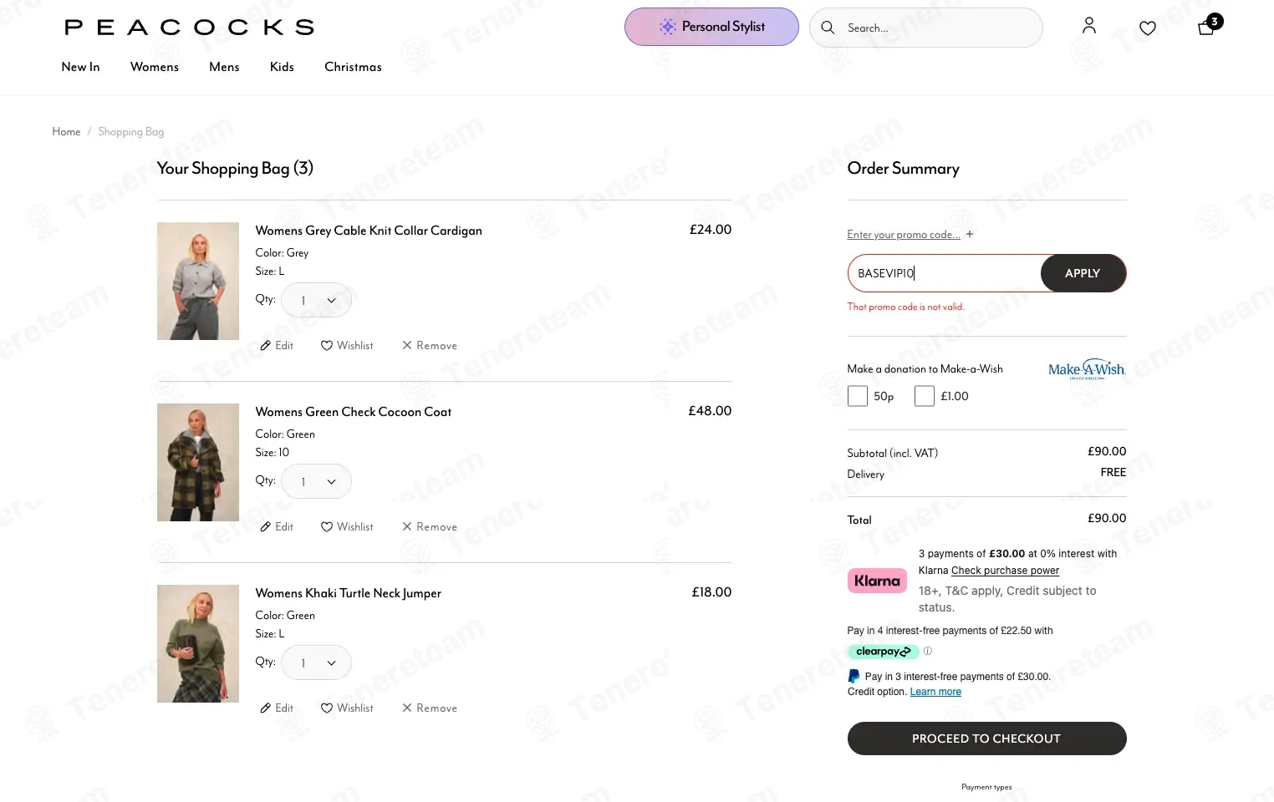
Task: Click the pencil Edit icon for Green Cocoon Coat
Action: pos(266,526)
